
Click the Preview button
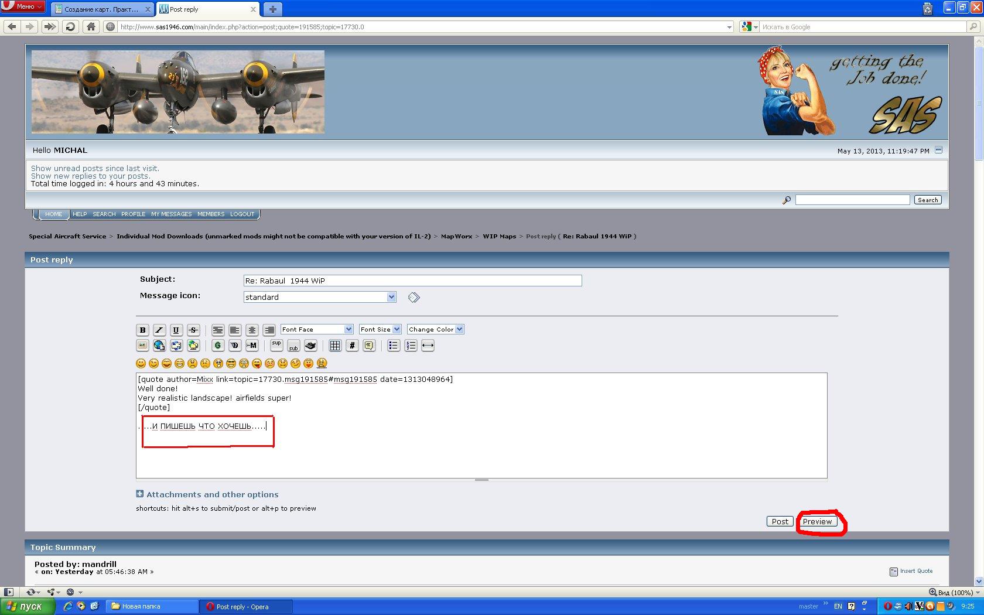pos(817,521)
